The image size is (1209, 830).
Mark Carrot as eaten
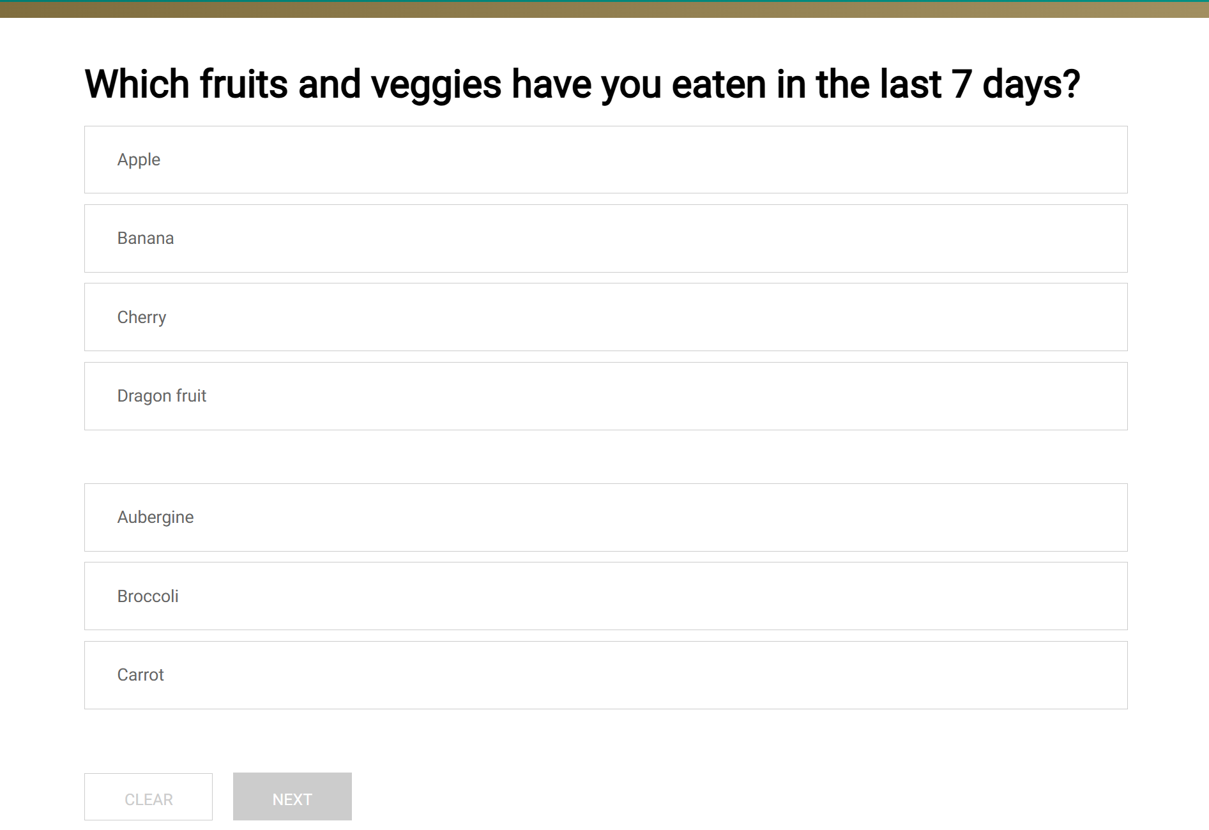[x=605, y=675]
